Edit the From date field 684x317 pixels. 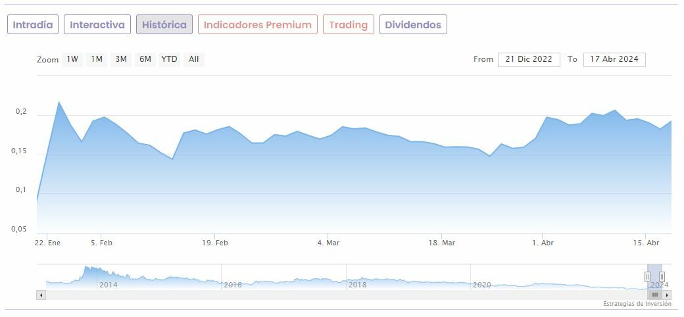click(529, 59)
